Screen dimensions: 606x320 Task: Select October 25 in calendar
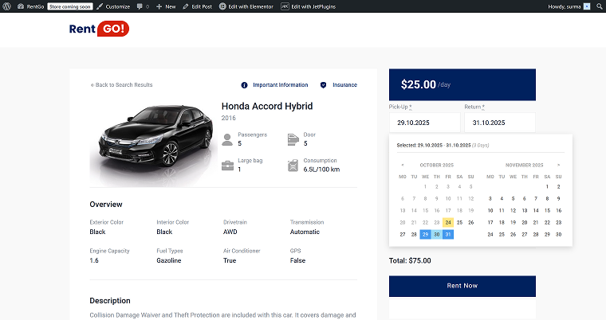[459, 222]
